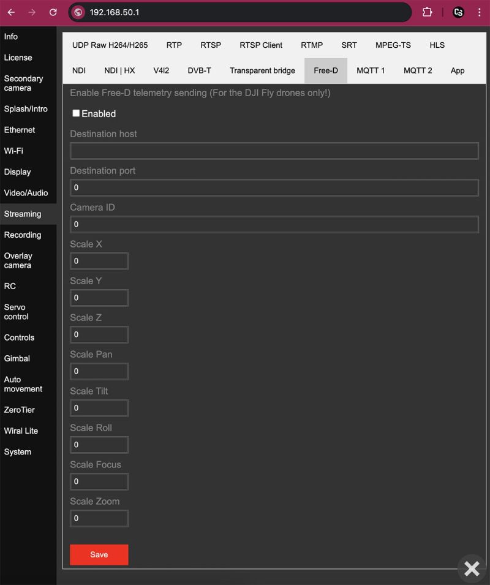Go to Video/Audio settings in sidebar

[x=26, y=193]
